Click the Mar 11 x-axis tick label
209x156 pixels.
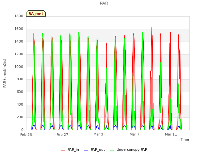[x=171, y=134]
